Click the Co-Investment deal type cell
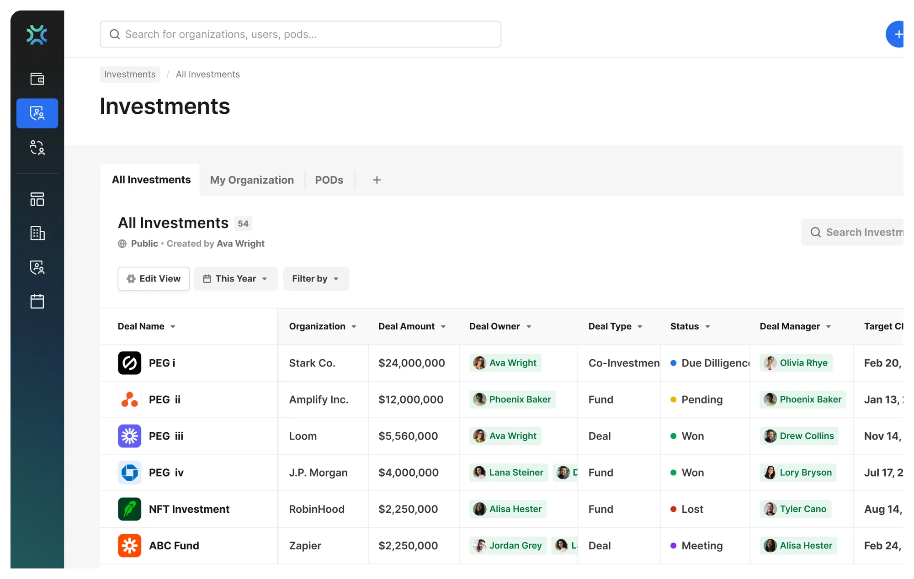 pyautogui.click(x=624, y=363)
